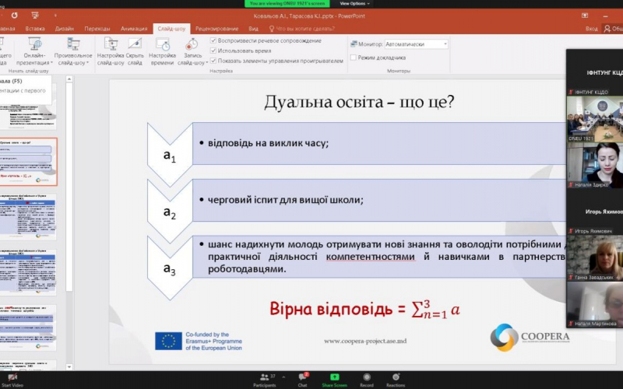Click 'відповідь на виклик часу;' bullet text
Image resolution: width=623 pixels, height=389 pixels.
coord(268,143)
